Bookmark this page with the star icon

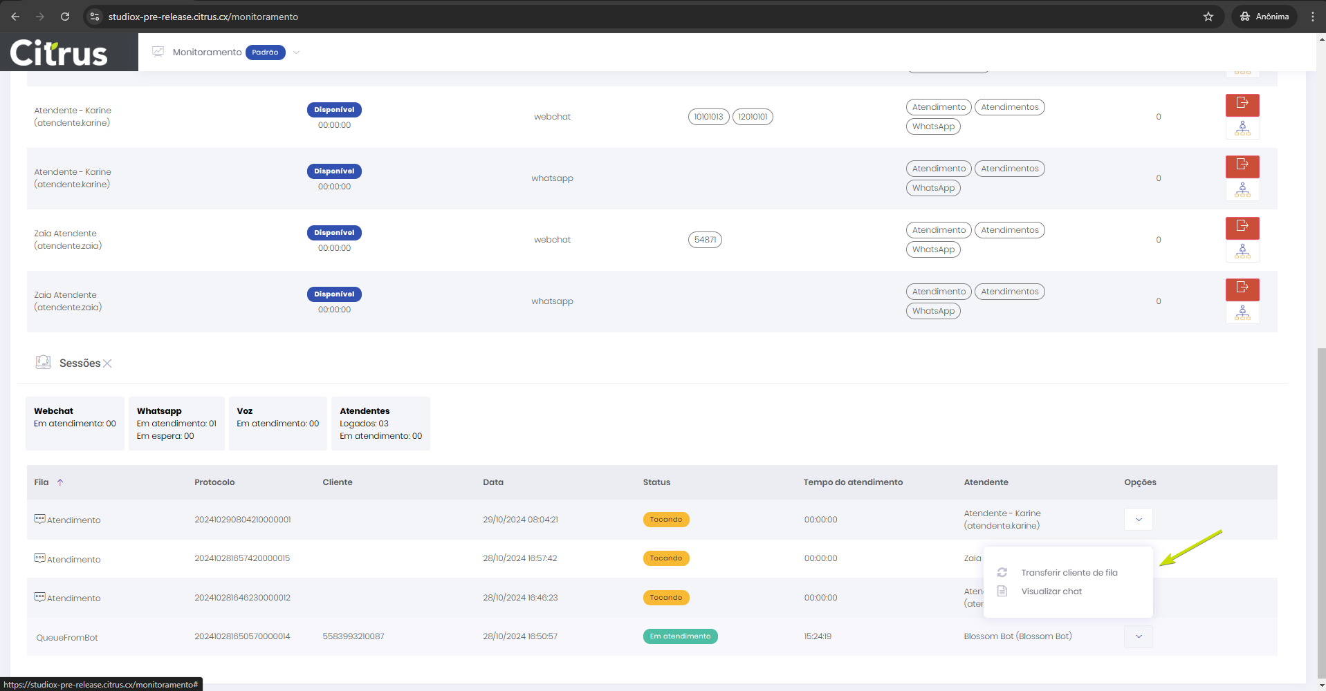click(x=1208, y=17)
